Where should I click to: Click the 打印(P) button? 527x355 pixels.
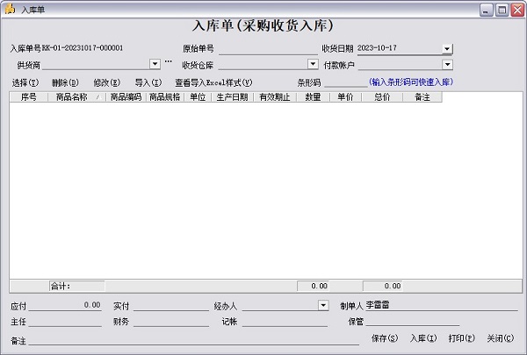coord(461,338)
